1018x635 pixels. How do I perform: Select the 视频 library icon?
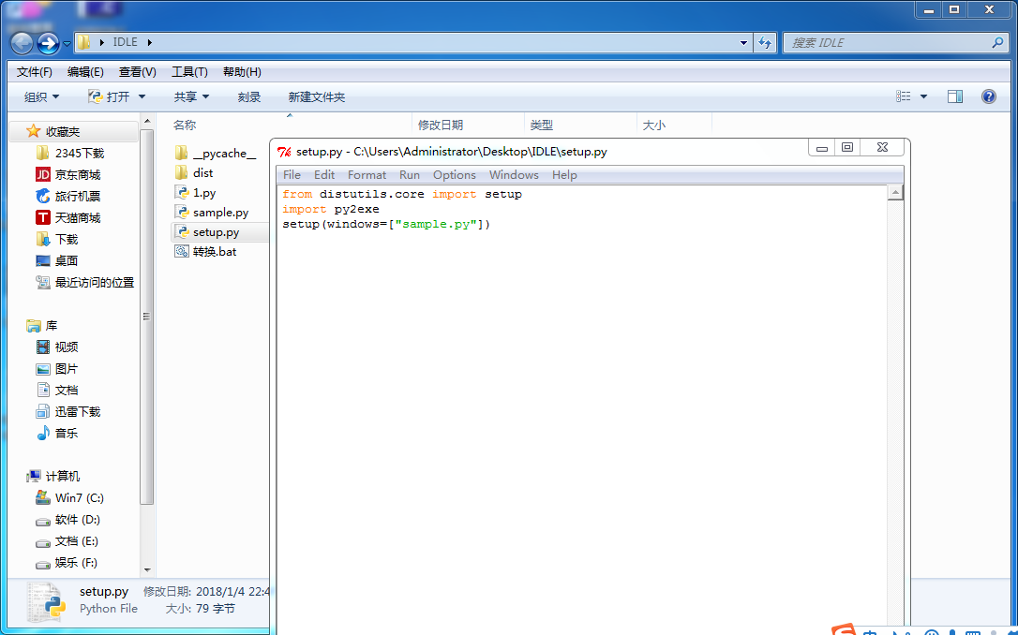(x=43, y=347)
